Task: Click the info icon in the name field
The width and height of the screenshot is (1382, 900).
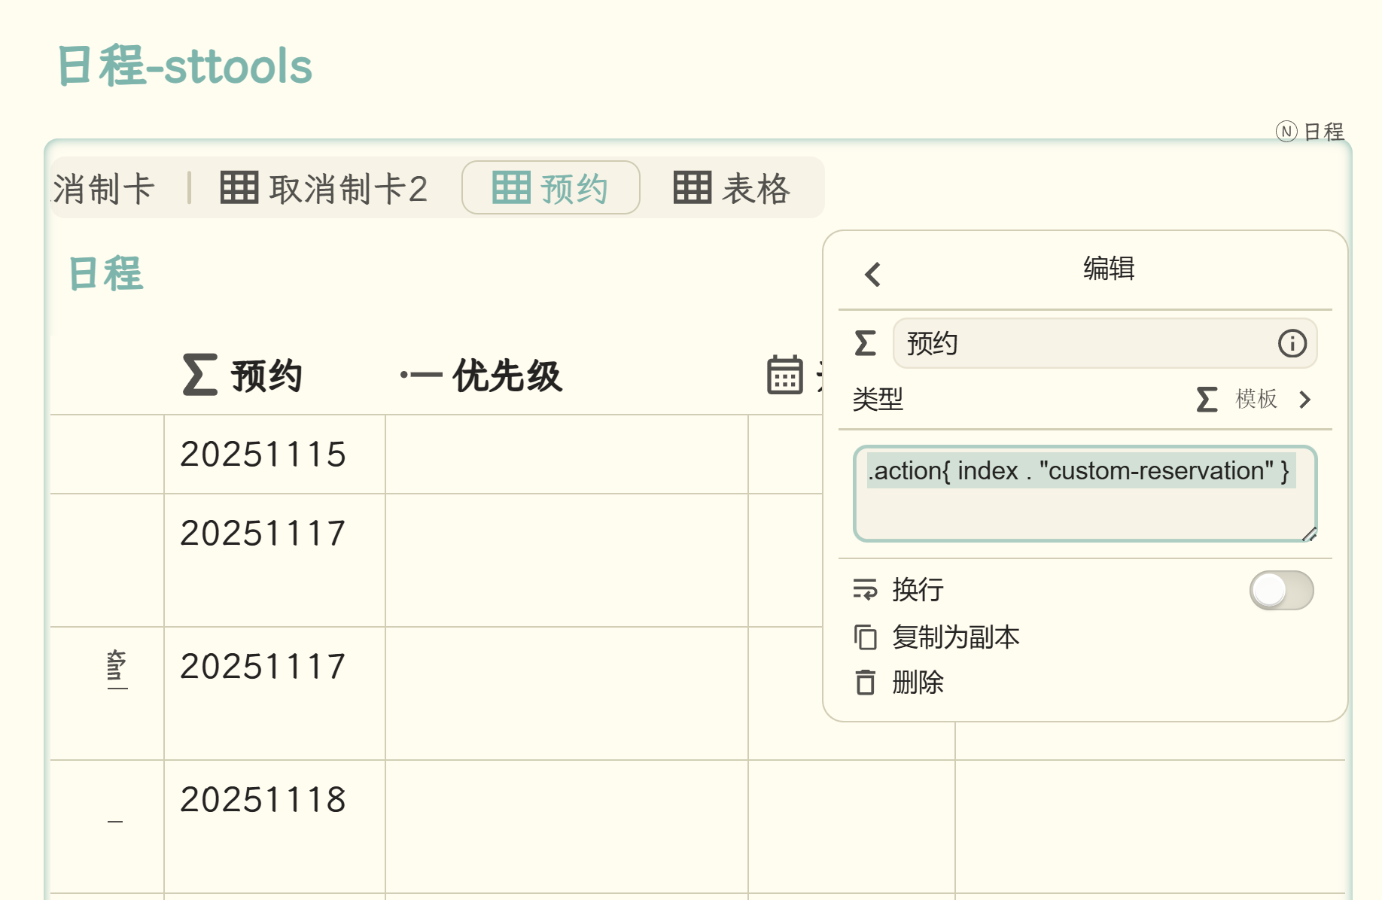Action: 1292,344
